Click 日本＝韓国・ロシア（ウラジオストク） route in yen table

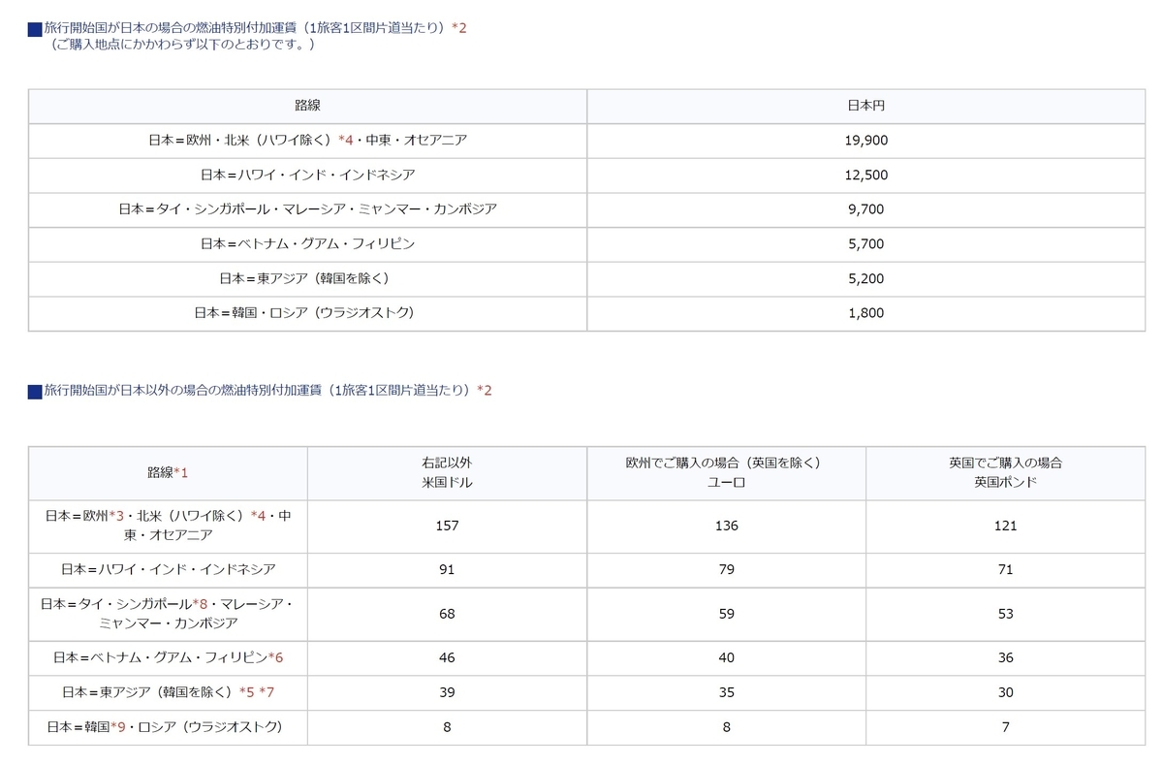coord(307,312)
